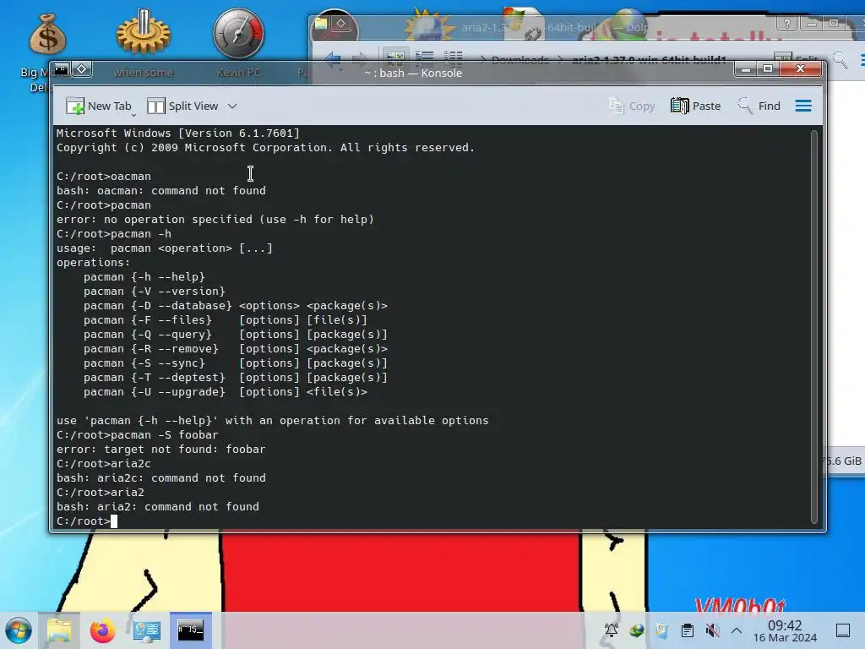865x649 pixels.
Task: Click 'pacman {-S --sync}' line
Action: click(x=236, y=363)
